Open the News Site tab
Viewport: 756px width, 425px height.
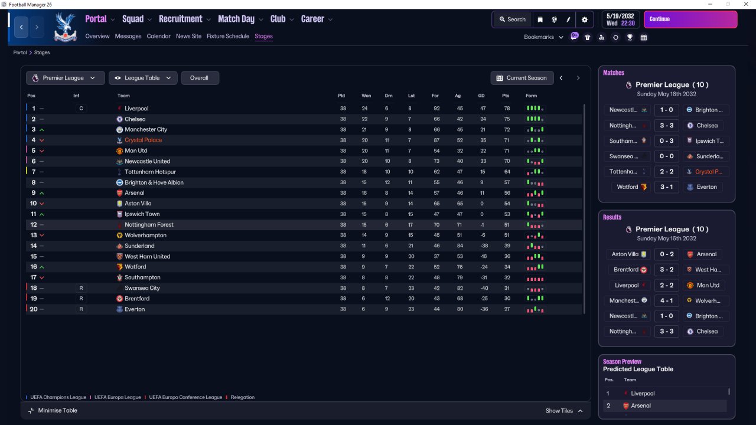click(x=188, y=36)
